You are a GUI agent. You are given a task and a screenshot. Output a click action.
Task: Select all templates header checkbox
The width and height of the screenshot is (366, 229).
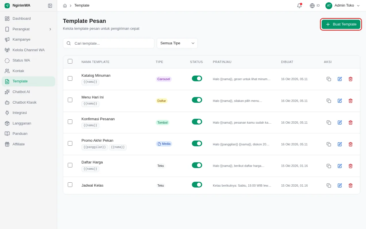[x=70, y=61]
